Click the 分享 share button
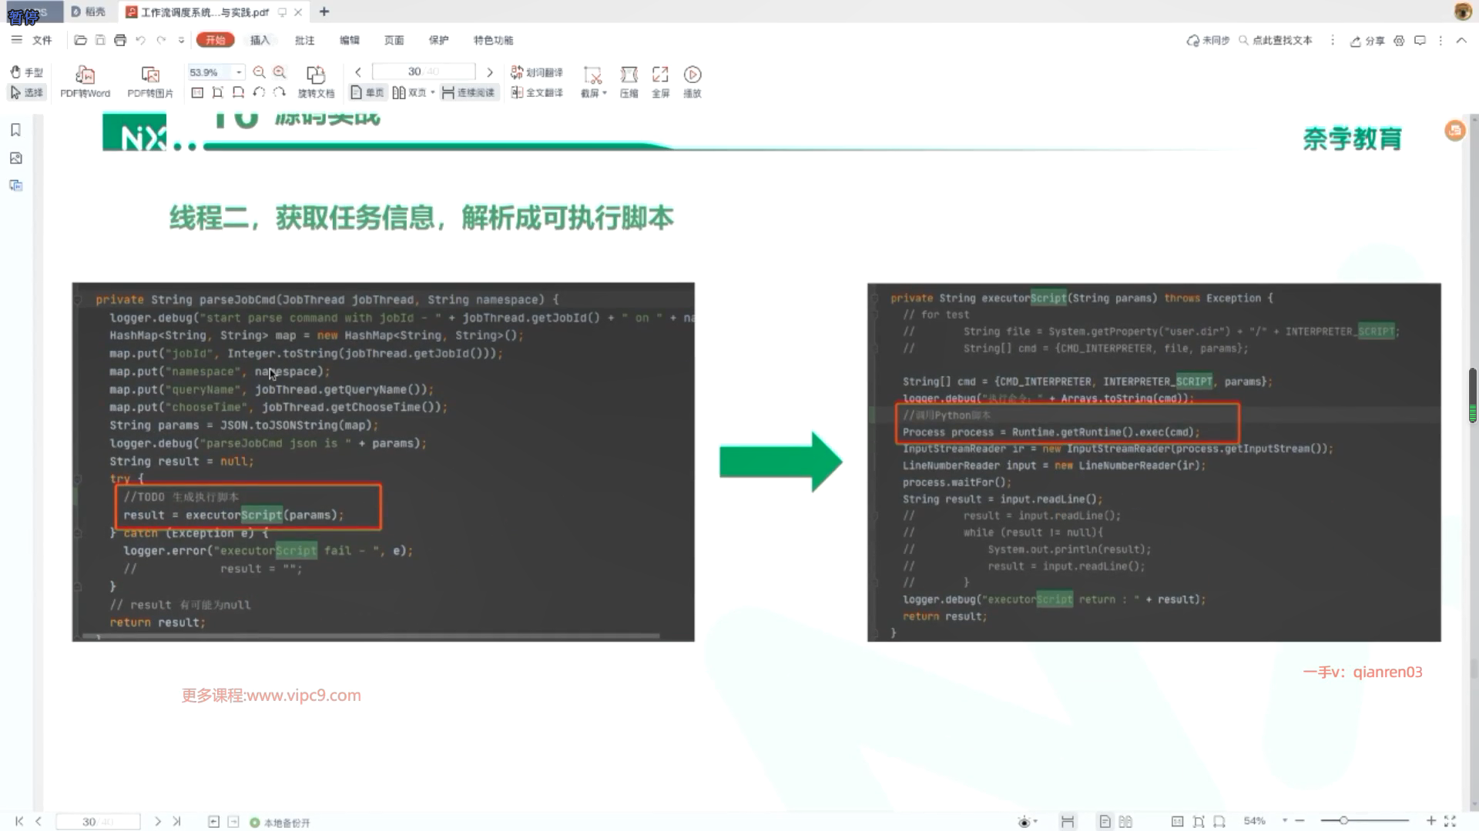The width and height of the screenshot is (1479, 831). pyautogui.click(x=1367, y=41)
